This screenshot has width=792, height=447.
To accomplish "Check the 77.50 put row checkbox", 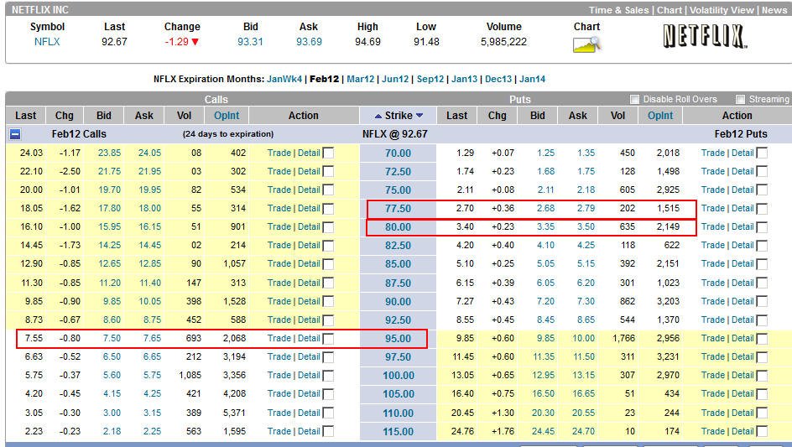I will 762,208.
